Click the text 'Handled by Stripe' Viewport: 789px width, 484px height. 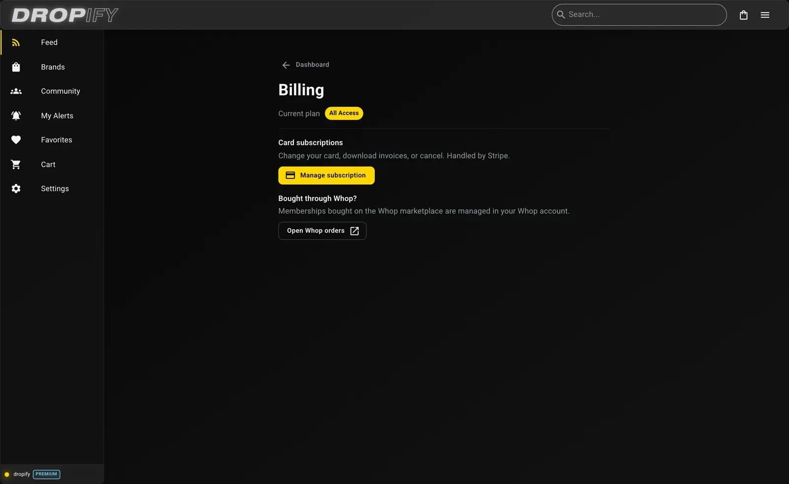[x=478, y=156]
